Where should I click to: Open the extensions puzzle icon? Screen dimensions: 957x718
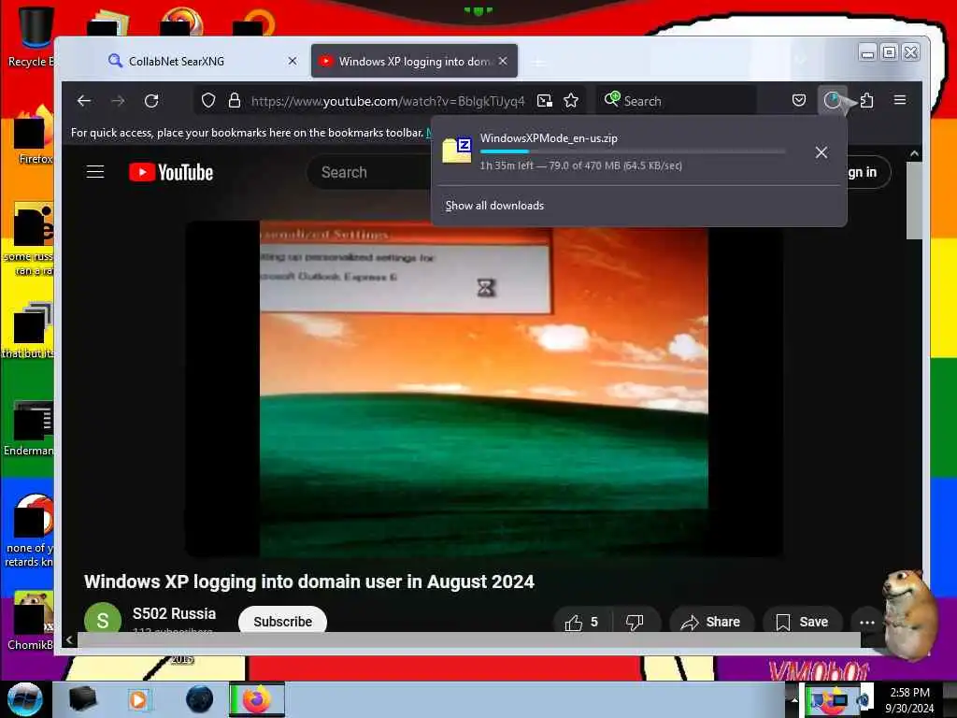pos(866,100)
